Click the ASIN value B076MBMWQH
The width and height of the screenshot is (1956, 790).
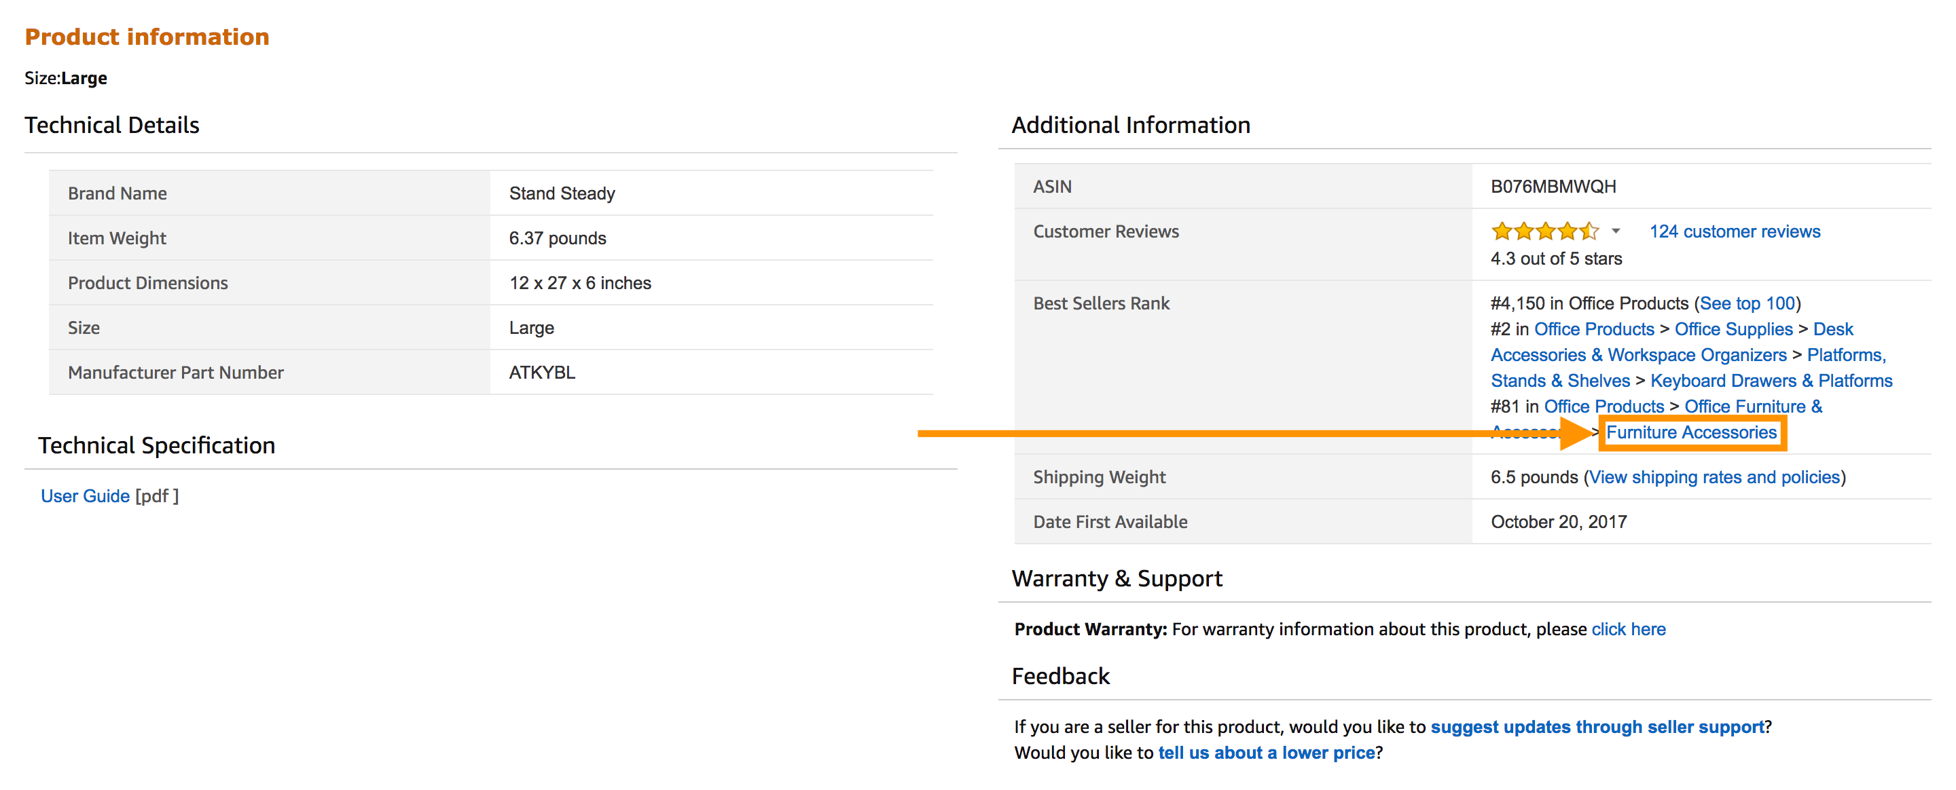point(1553,187)
